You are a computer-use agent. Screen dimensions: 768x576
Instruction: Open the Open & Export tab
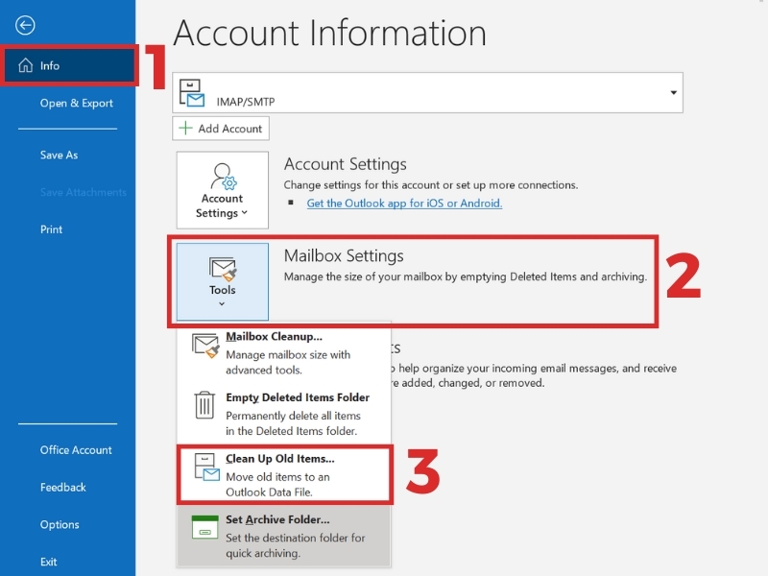(x=77, y=104)
